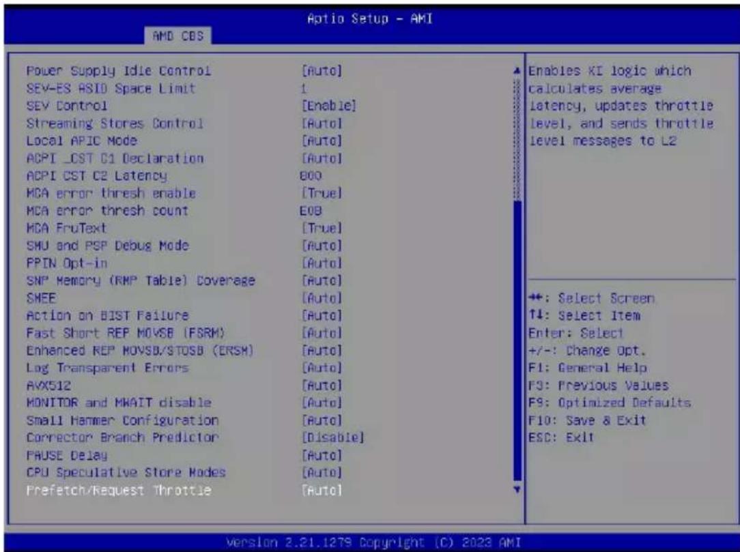Click the scrollbar up arrow
The height and width of the screenshot is (552, 740).
point(517,71)
